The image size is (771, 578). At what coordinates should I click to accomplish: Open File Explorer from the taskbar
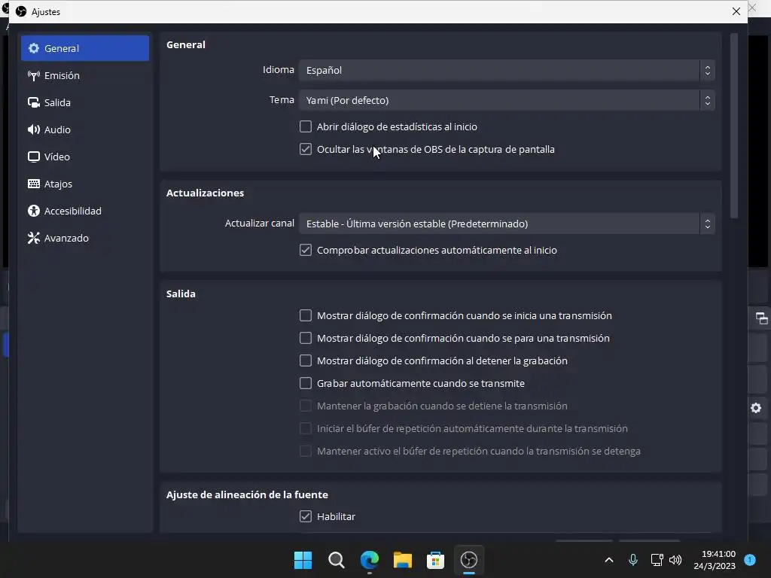[x=402, y=560]
